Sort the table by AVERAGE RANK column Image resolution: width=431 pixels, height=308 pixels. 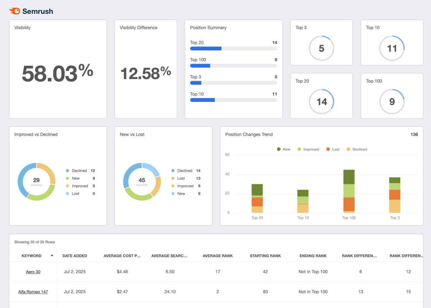tap(218, 256)
